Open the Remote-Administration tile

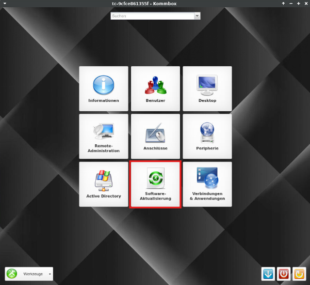click(x=104, y=137)
